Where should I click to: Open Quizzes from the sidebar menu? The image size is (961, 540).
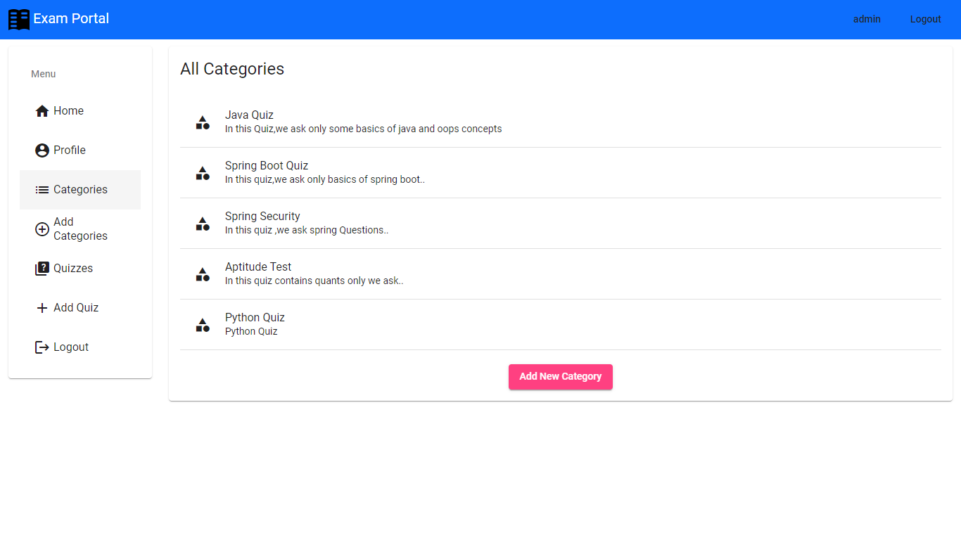(72, 268)
